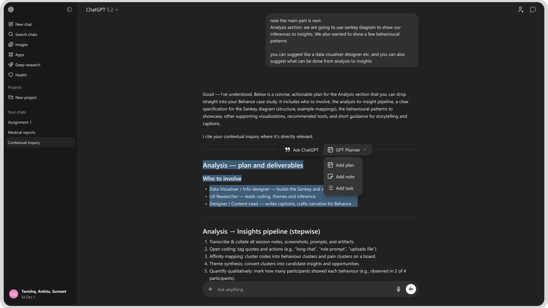Click the add people icon
Screen dimensions: 548x308
521,10
